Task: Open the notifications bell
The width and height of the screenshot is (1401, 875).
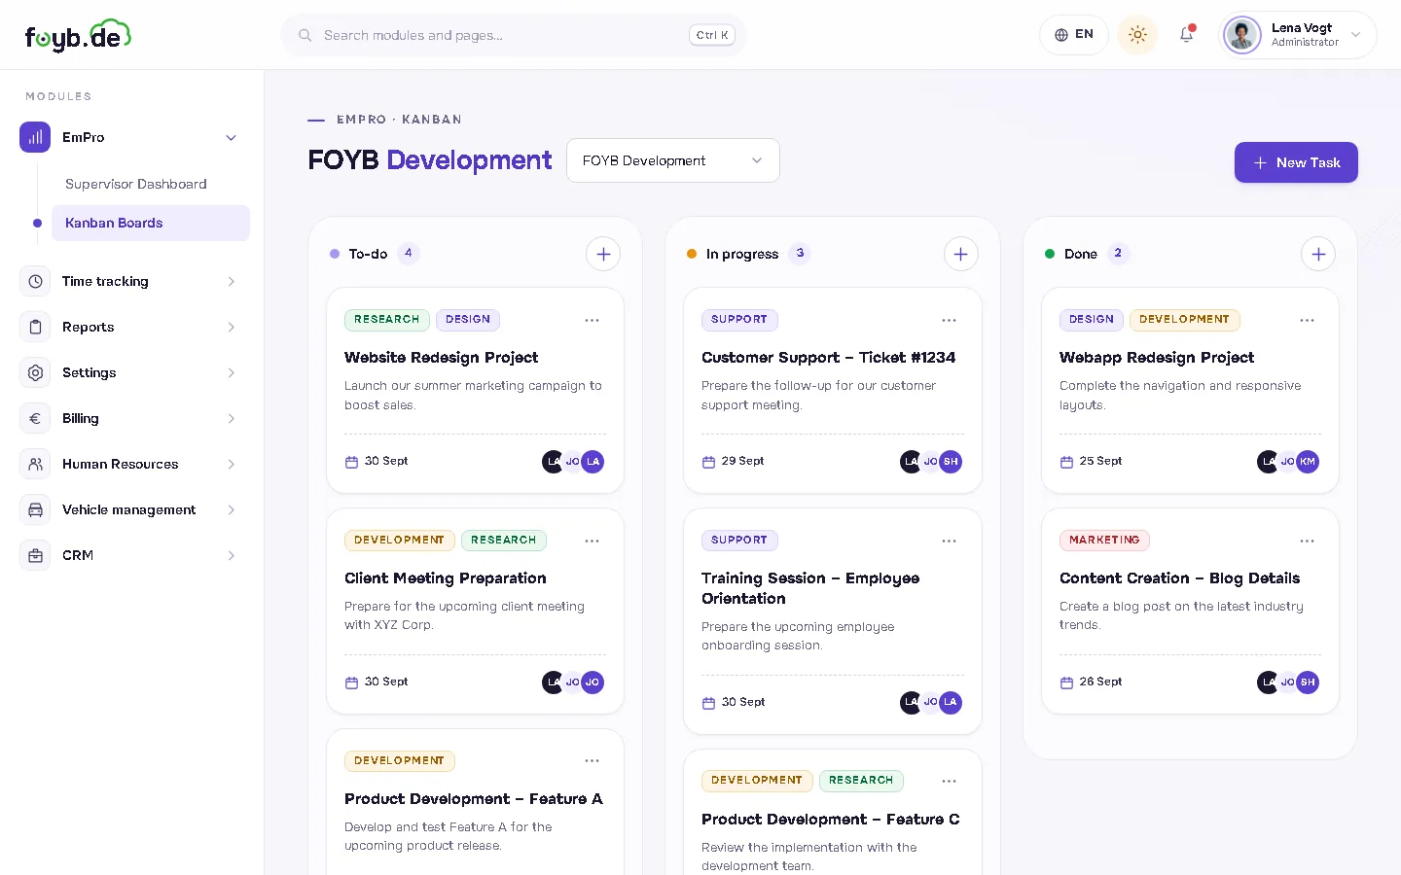Action: 1187,34
